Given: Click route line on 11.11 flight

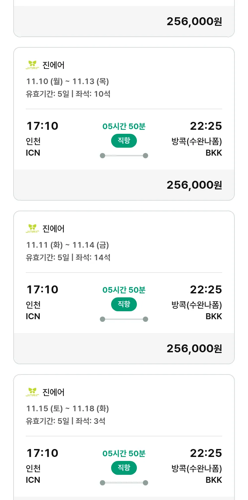Looking at the screenshot, I should [x=124, y=319].
